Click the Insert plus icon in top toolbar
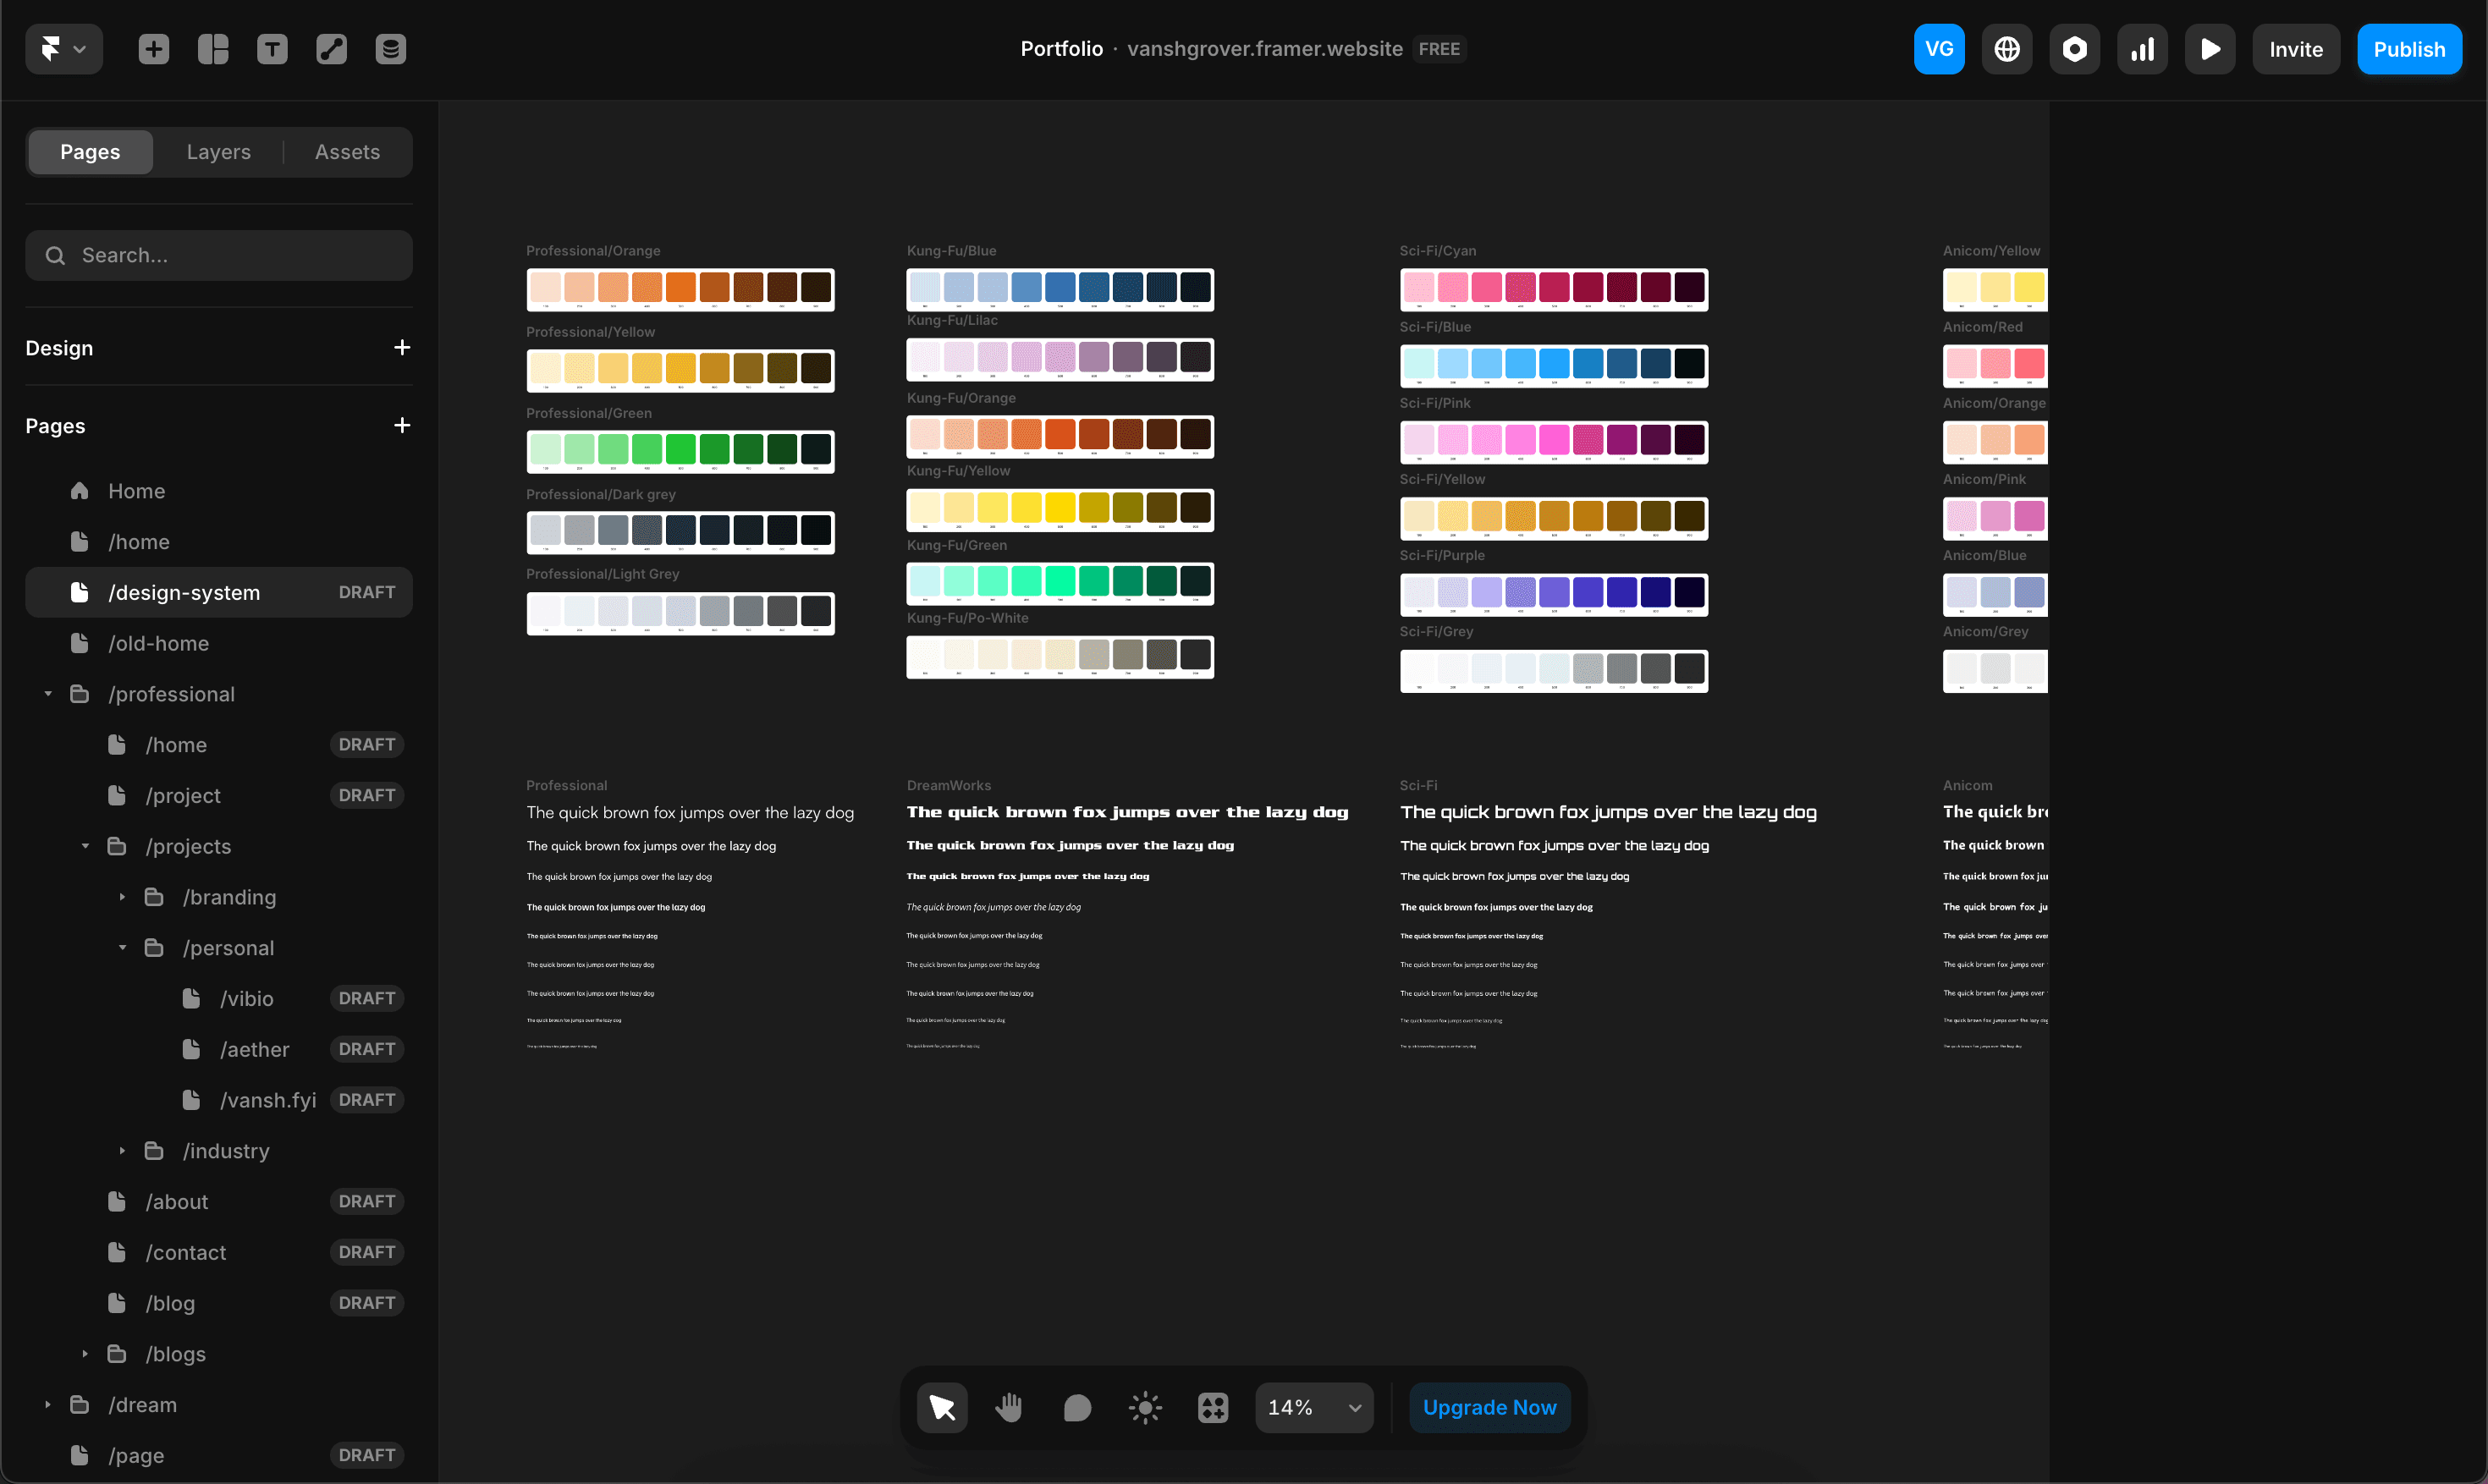The width and height of the screenshot is (2488, 1484). point(153,49)
